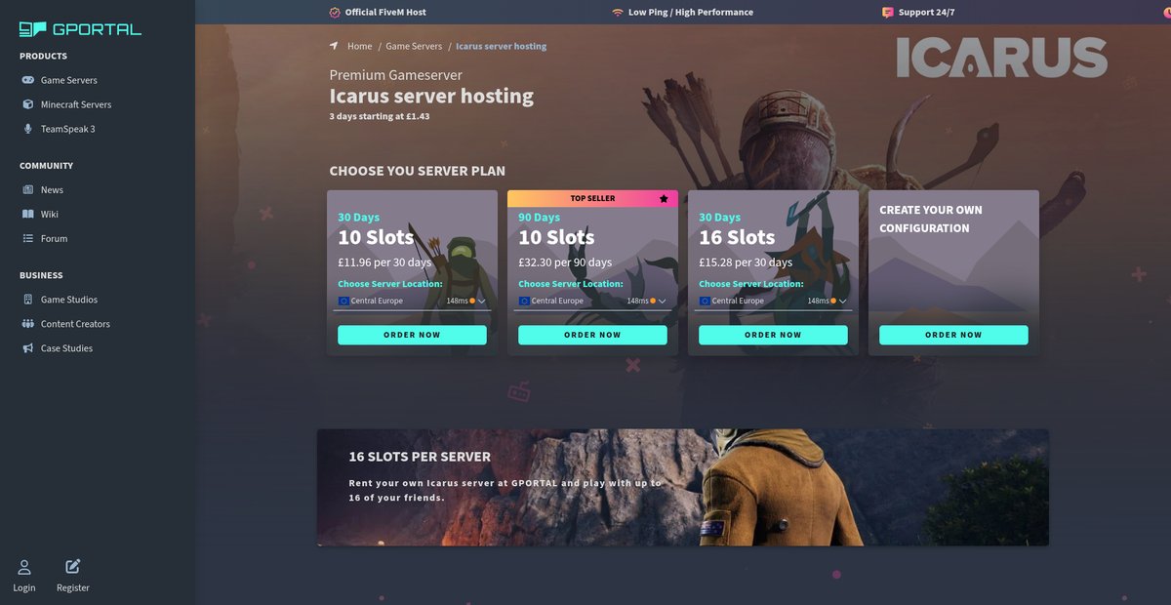Order the 90 Days 10 Slots plan
The height and width of the screenshot is (605, 1171).
click(x=592, y=335)
